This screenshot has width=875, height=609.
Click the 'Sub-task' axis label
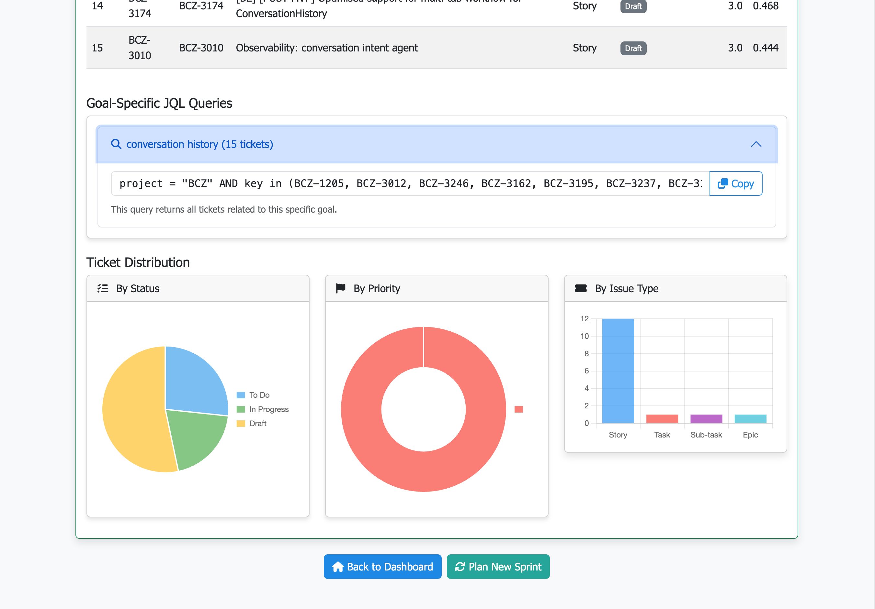[706, 435]
